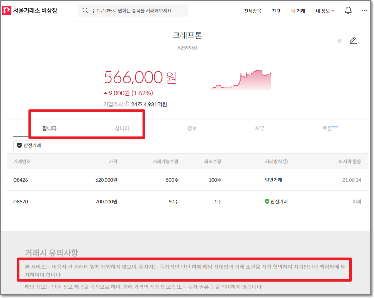Click 620,000원 price cell

click(x=106, y=180)
